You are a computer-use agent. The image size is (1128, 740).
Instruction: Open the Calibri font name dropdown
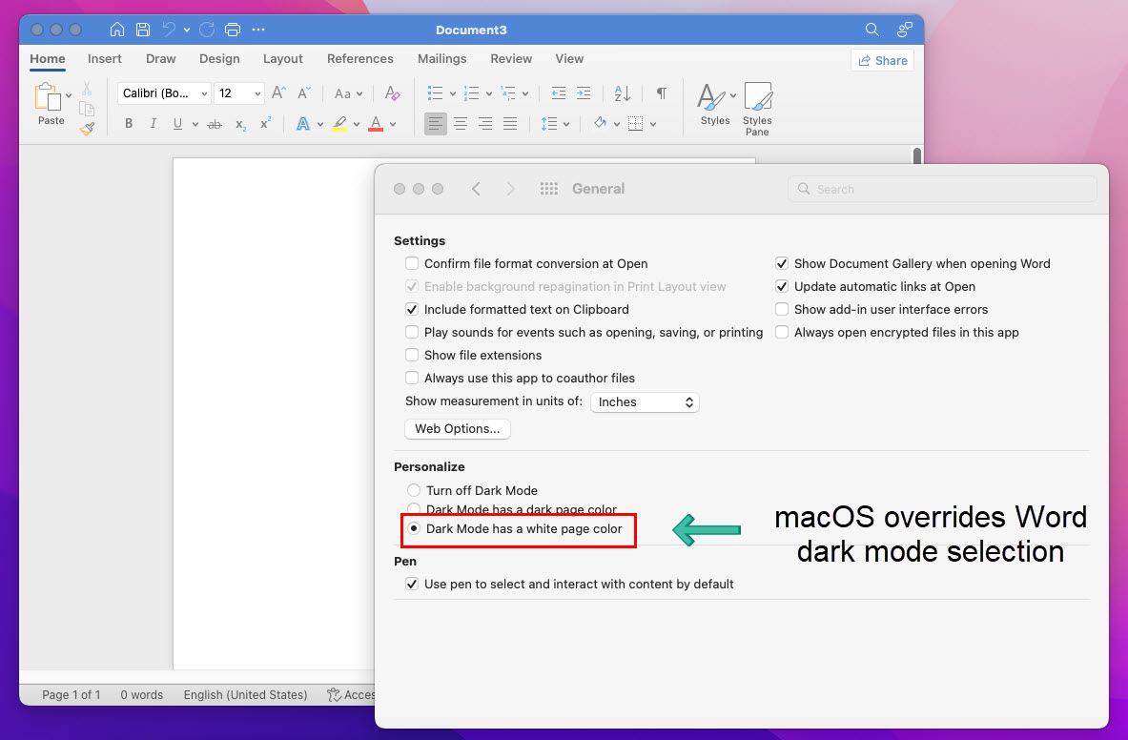[x=204, y=93]
